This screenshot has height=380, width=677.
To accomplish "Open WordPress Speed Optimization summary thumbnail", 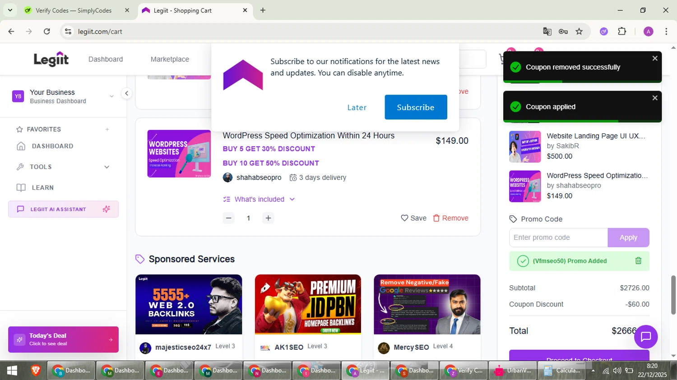I will [x=525, y=186].
